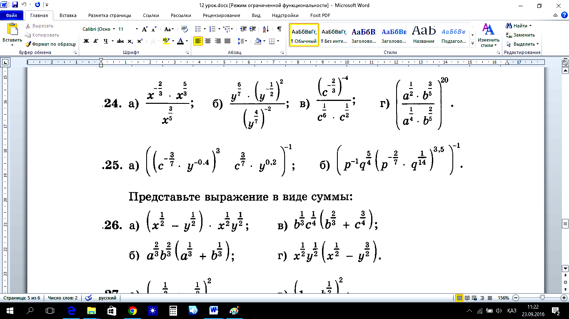Apply the 'Без инте...' no spacing style

[334, 35]
